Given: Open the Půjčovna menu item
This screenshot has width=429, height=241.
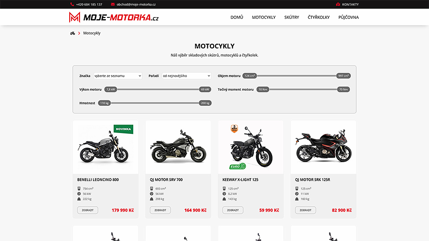Looking at the screenshot, I should click(x=349, y=17).
